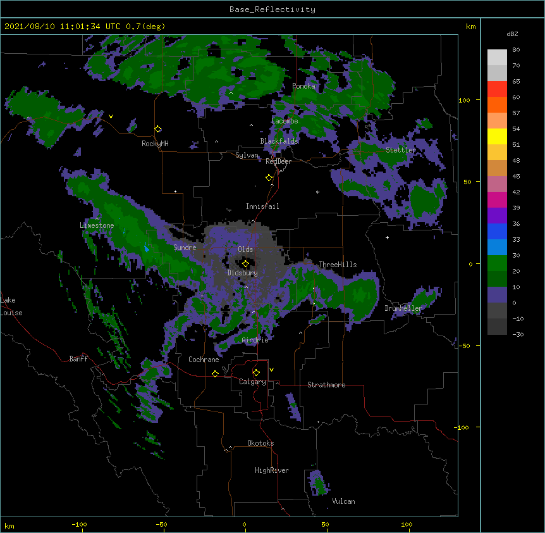Click the Sylvan label
Image resolution: width=545 pixels, height=533 pixels.
(247, 155)
